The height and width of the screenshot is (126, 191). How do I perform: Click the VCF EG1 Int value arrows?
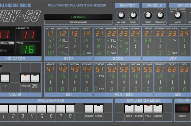click(x=184, y=46)
